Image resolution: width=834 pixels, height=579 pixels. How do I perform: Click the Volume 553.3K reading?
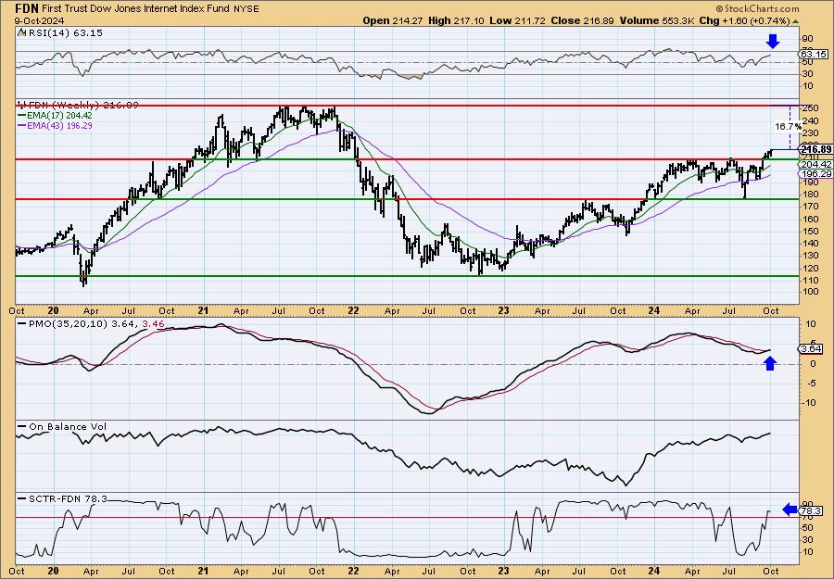pyautogui.click(x=656, y=20)
